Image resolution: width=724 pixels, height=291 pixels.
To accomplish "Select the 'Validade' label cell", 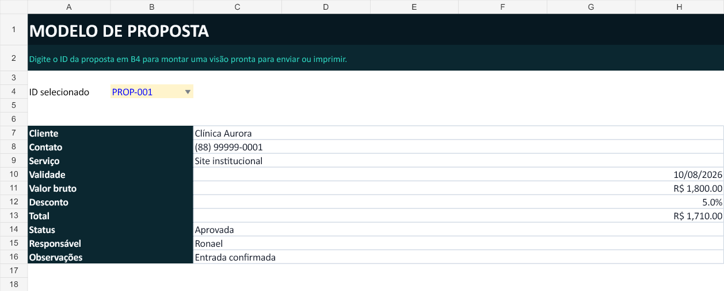I will pos(110,174).
